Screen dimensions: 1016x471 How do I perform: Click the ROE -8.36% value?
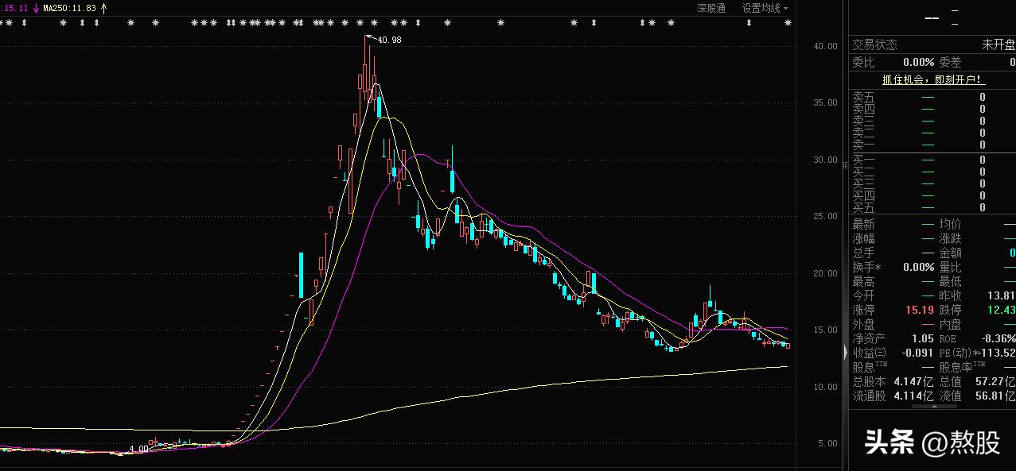(x=999, y=338)
